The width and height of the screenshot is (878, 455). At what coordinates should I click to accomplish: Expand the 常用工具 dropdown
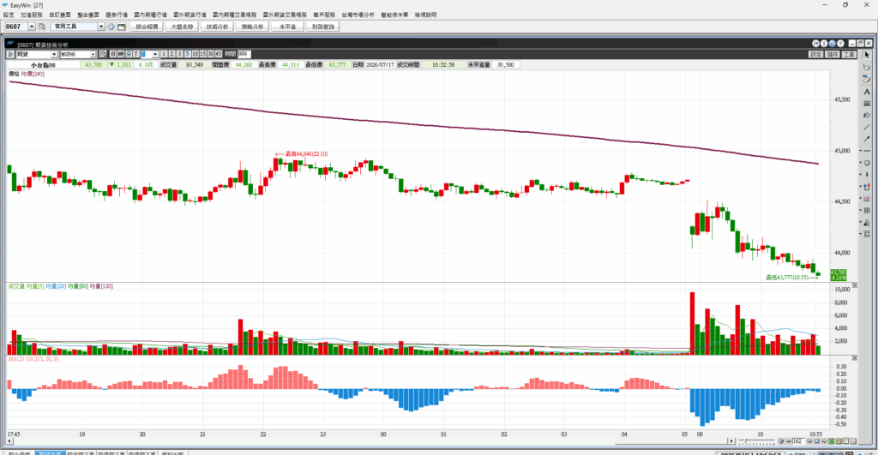pyautogui.click(x=101, y=27)
